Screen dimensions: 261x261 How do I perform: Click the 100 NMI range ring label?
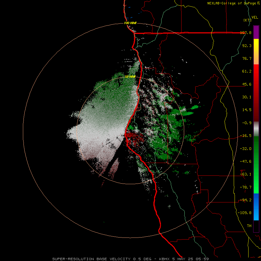click(130, 23)
